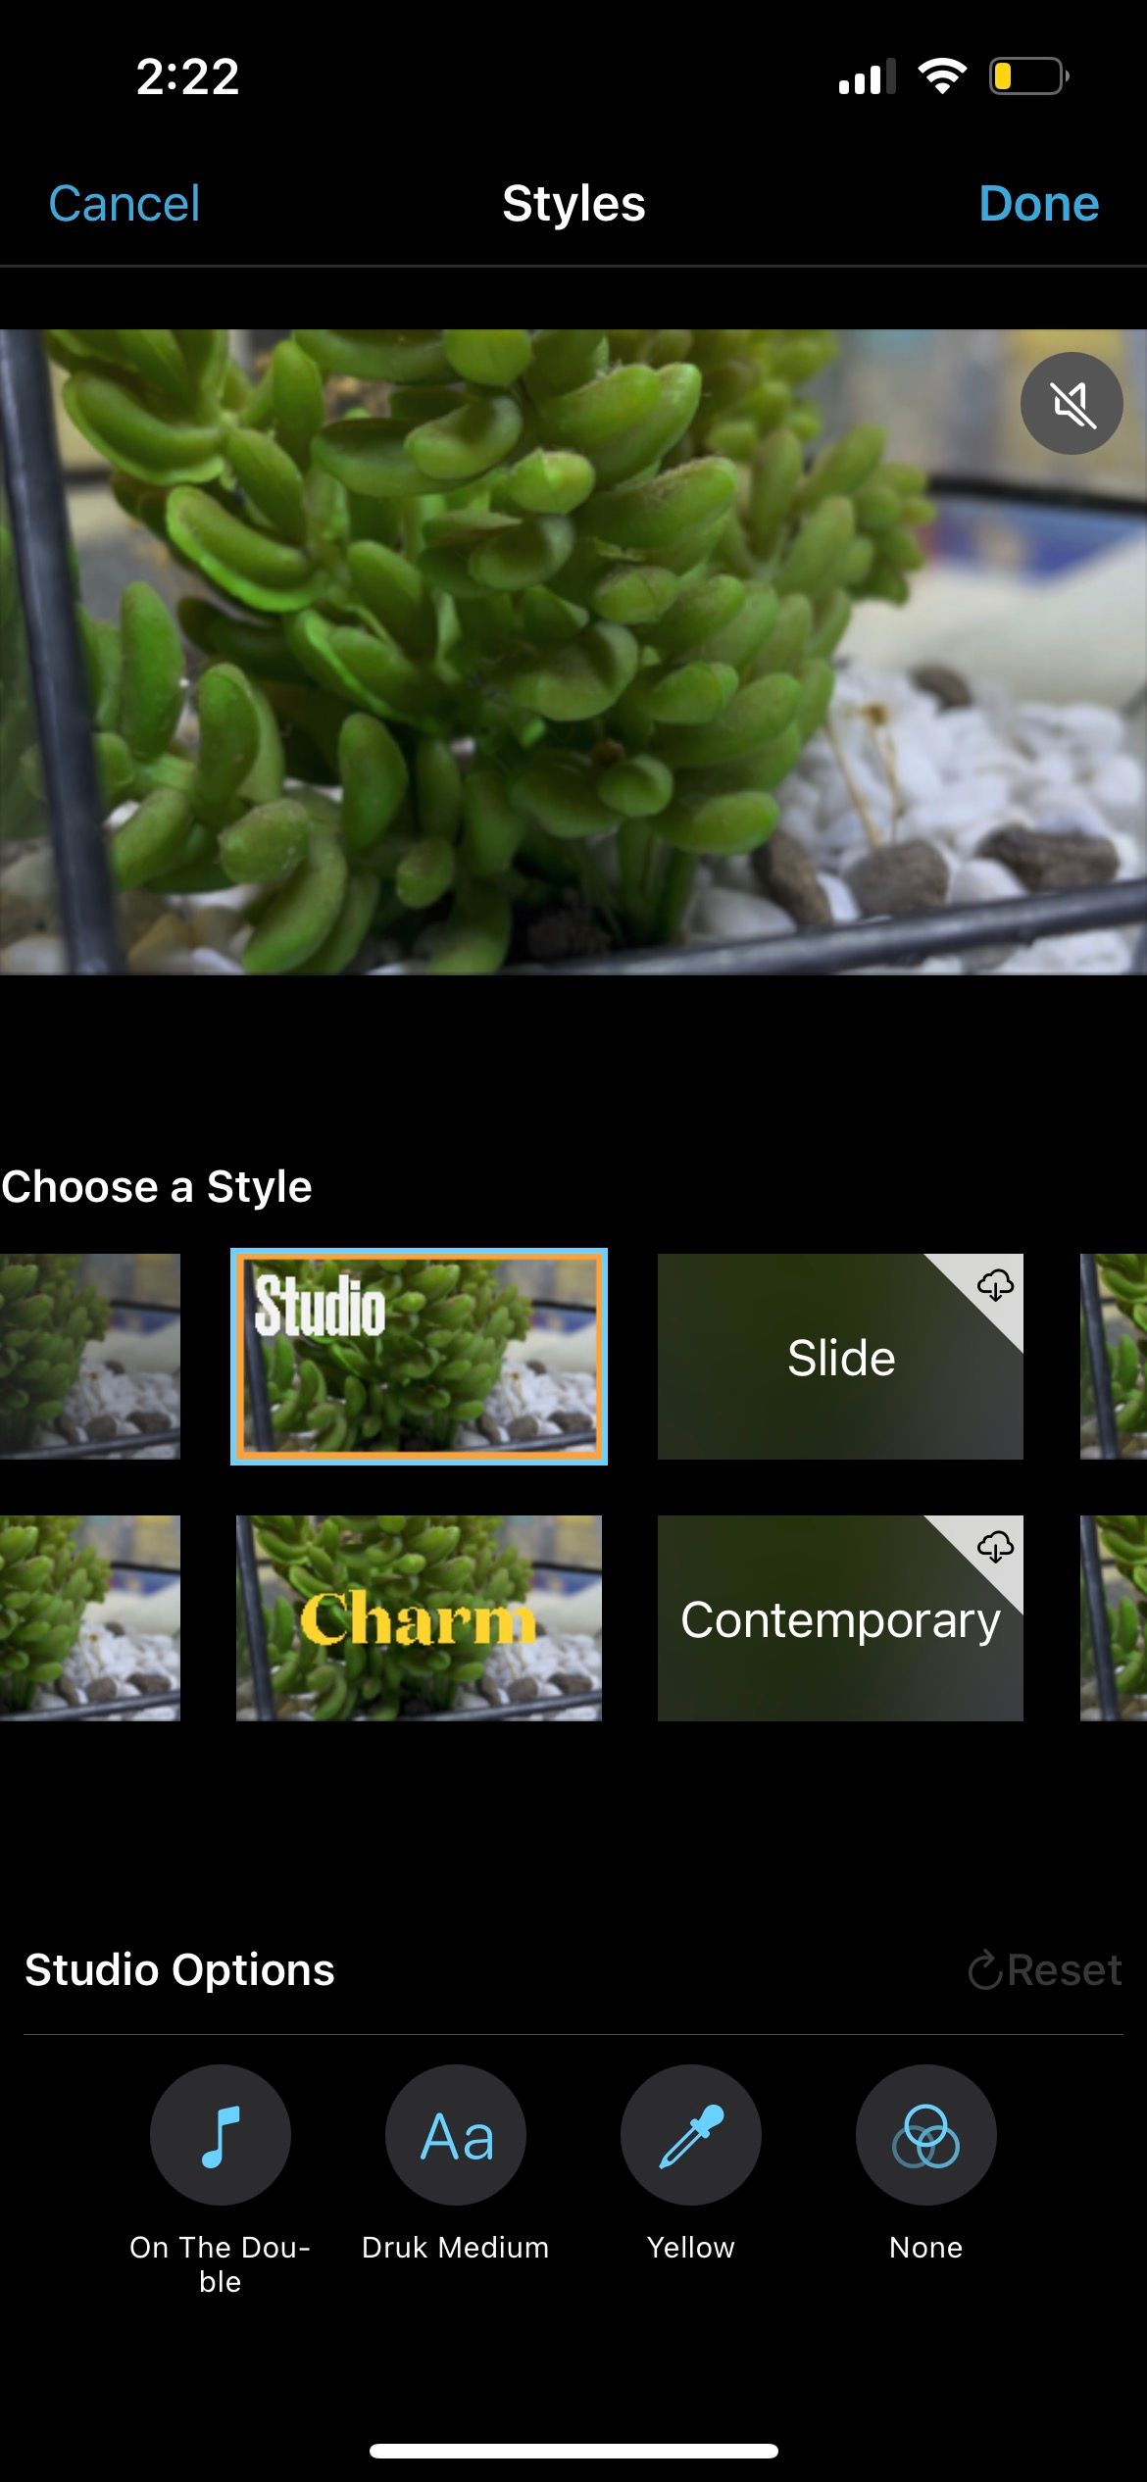Open the soundtrack music note option
The height and width of the screenshot is (2482, 1147).
coord(221,2135)
